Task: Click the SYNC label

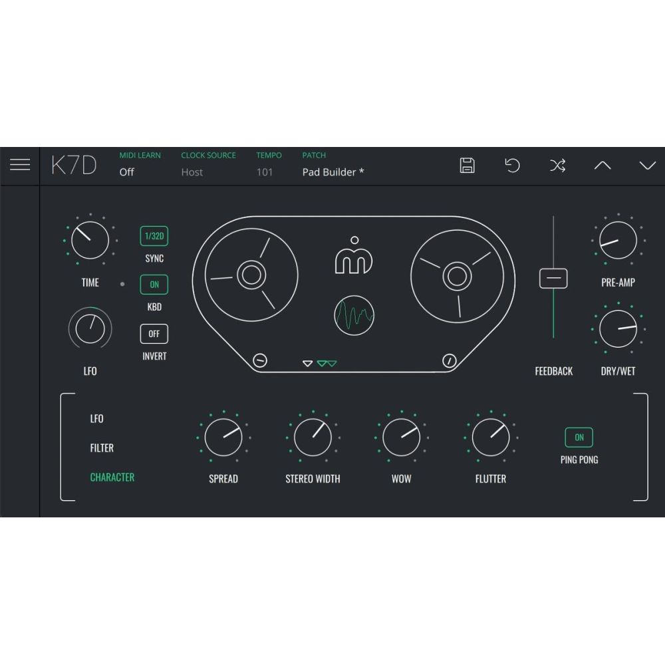Action: point(154,258)
